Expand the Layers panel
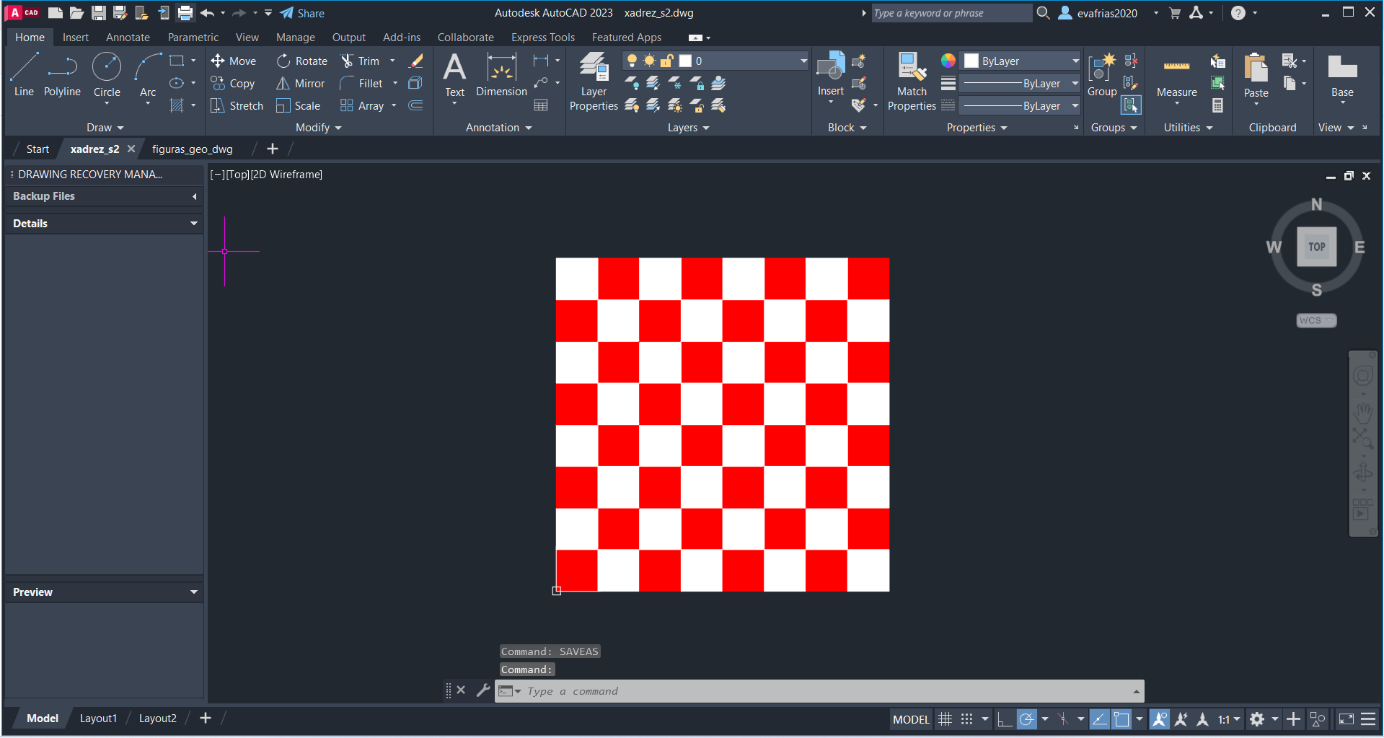1384x738 pixels. click(689, 128)
